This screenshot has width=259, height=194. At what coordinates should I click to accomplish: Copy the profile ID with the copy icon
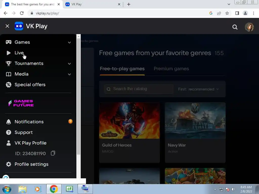53,153
